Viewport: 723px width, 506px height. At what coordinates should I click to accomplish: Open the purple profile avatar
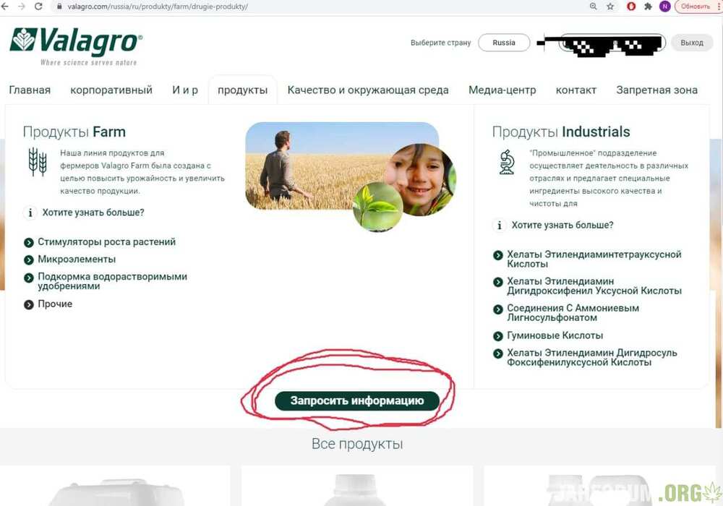tap(664, 7)
